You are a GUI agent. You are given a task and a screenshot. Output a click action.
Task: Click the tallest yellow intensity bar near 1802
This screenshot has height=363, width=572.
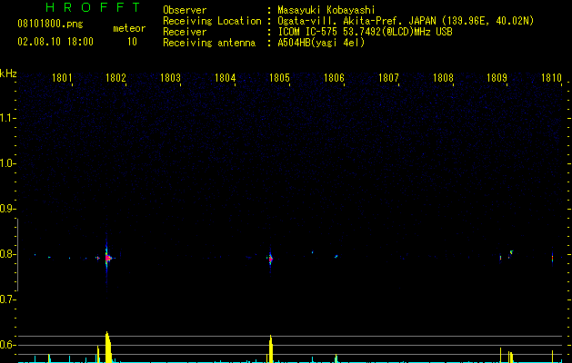(108, 347)
